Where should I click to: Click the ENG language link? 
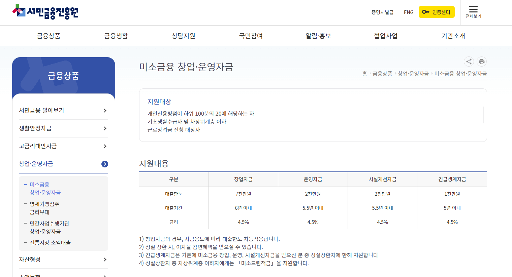coord(409,12)
